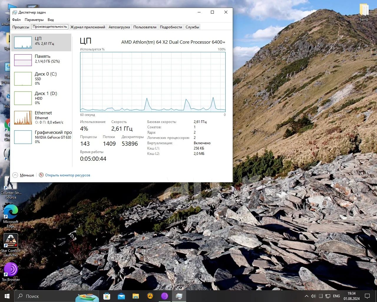Click the Поиск taskbar search box
The width and height of the screenshot is (377, 302).
(44, 296)
